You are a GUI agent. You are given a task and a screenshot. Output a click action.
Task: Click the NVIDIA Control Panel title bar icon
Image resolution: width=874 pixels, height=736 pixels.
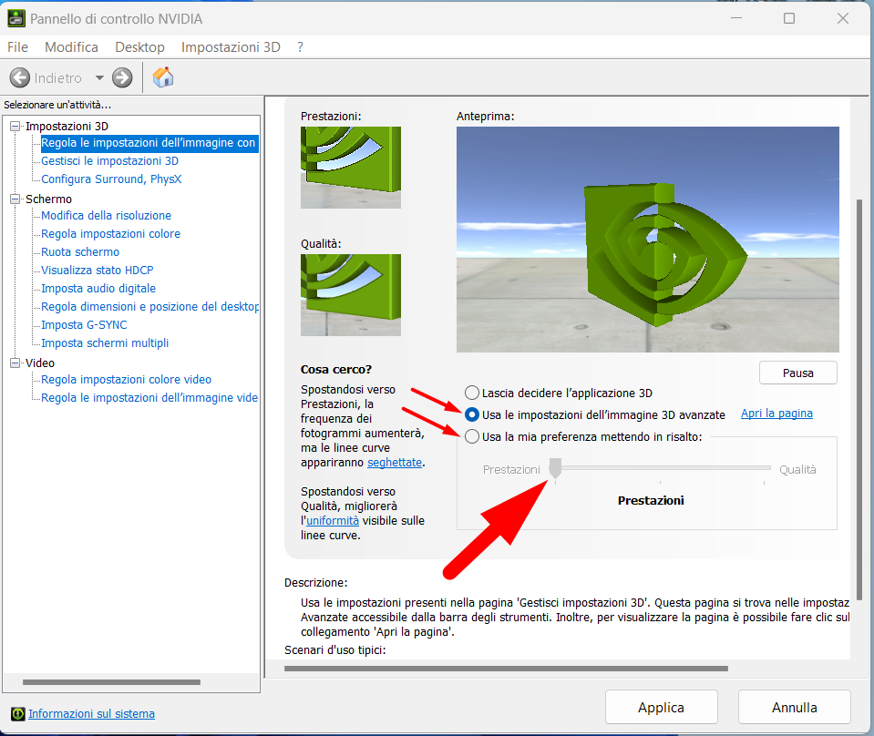click(x=15, y=18)
